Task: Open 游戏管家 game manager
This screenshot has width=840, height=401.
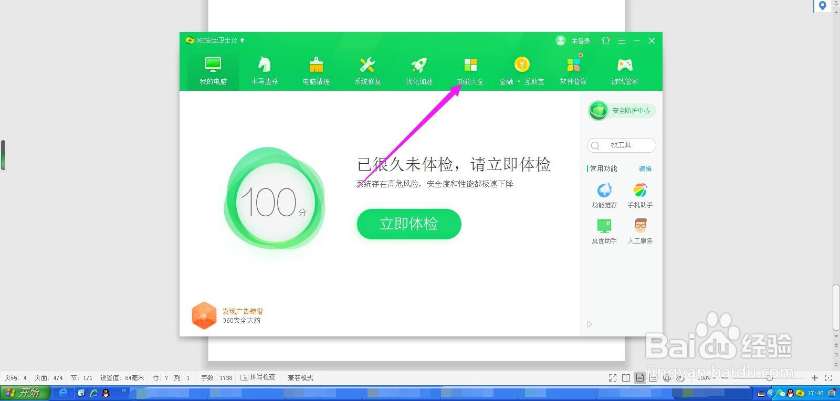Action: click(x=625, y=71)
